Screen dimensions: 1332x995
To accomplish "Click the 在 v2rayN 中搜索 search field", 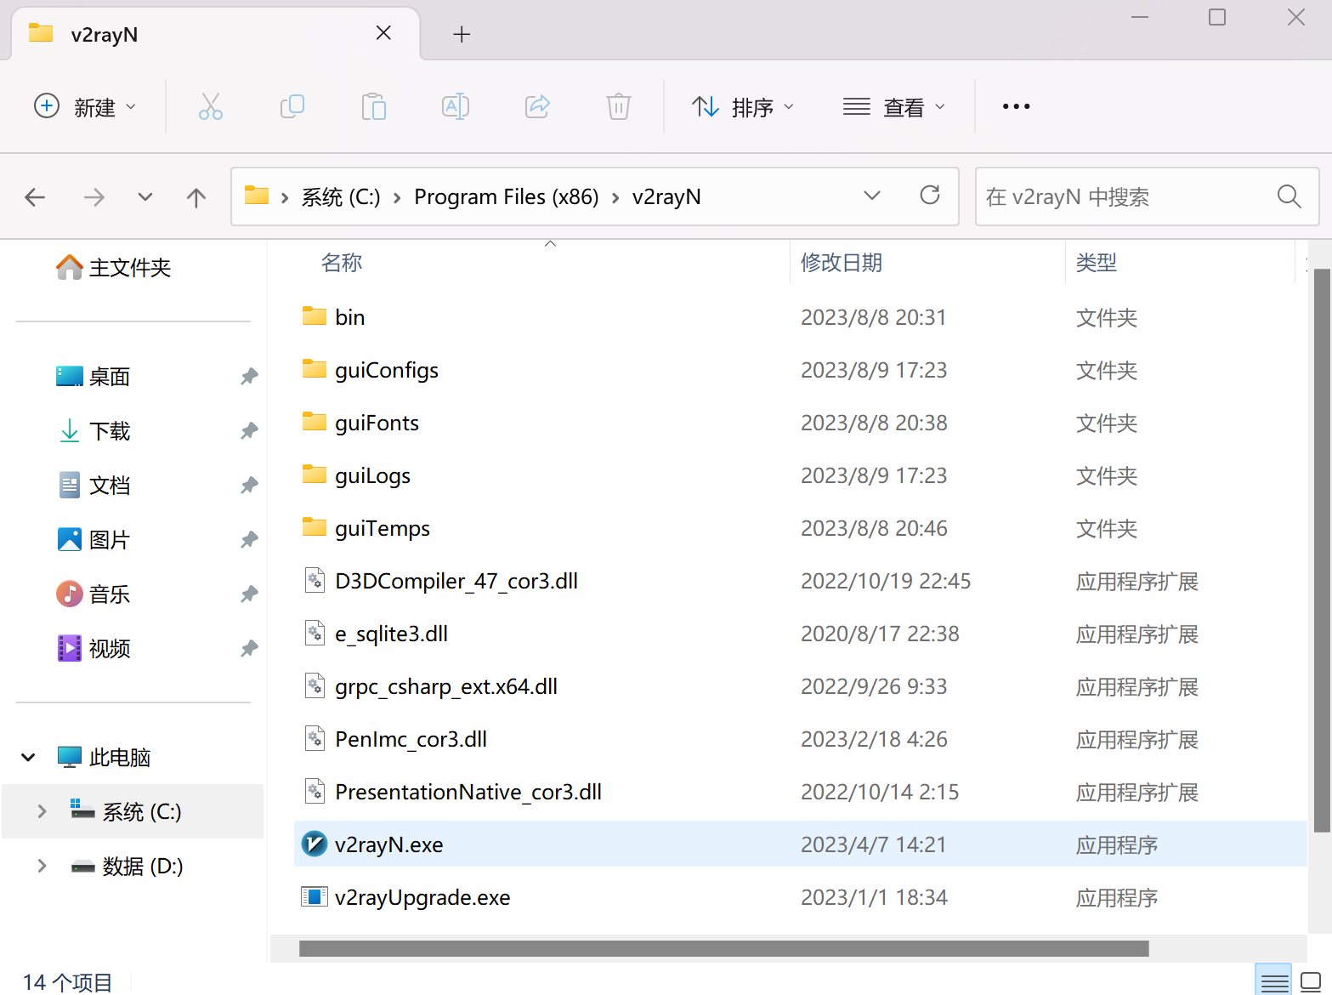I will (x=1147, y=196).
